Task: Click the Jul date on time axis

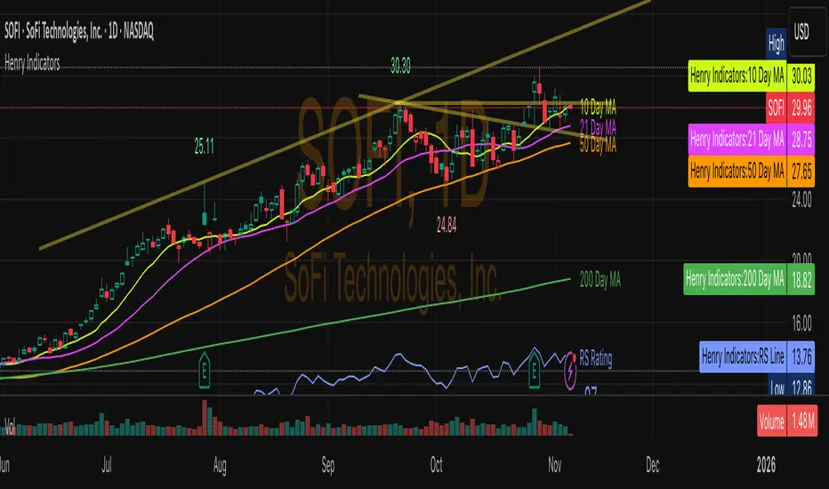Action: point(107,465)
